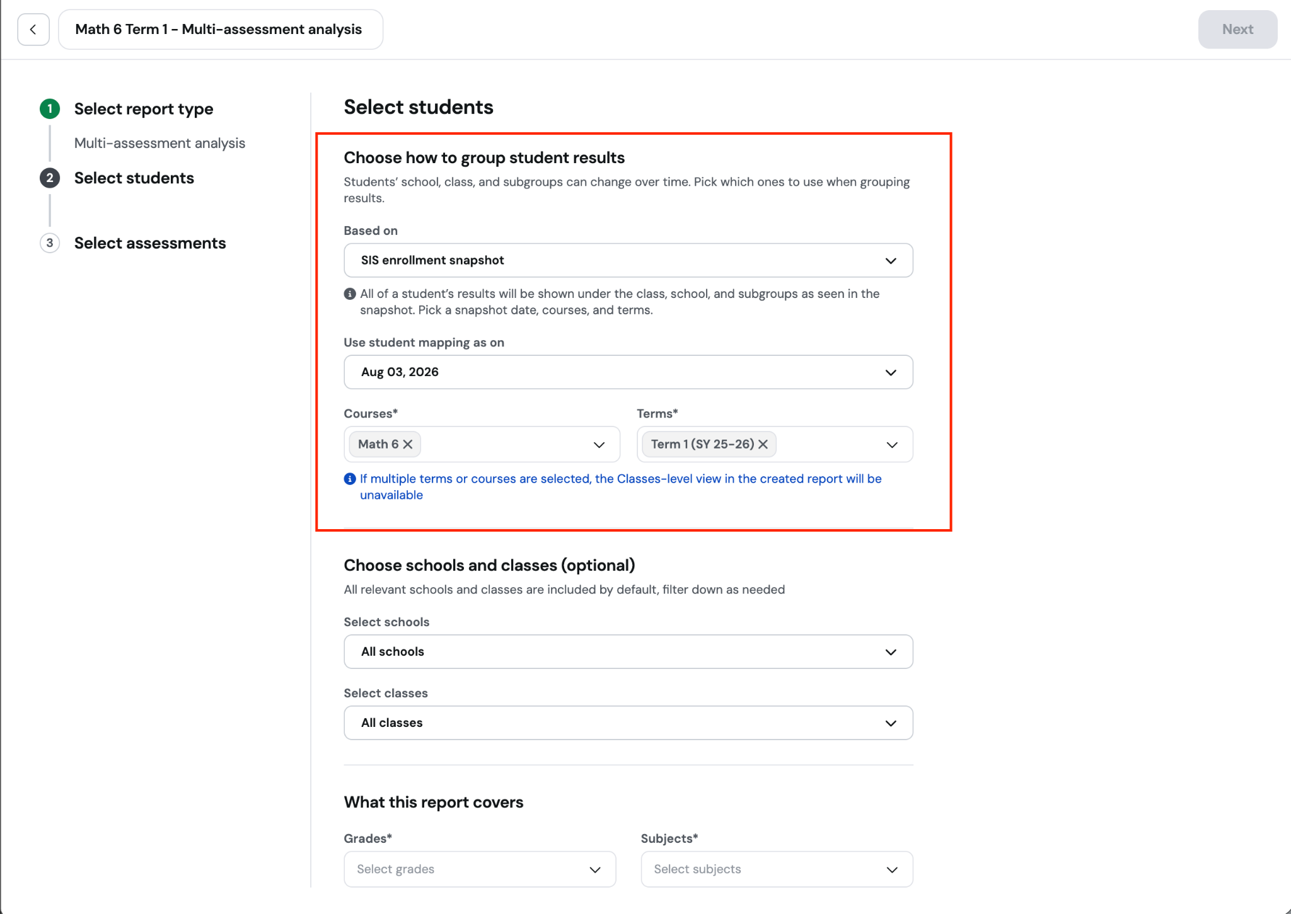1291x914 pixels.
Task: Click the info icon under Based on
Action: coord(350,294)
